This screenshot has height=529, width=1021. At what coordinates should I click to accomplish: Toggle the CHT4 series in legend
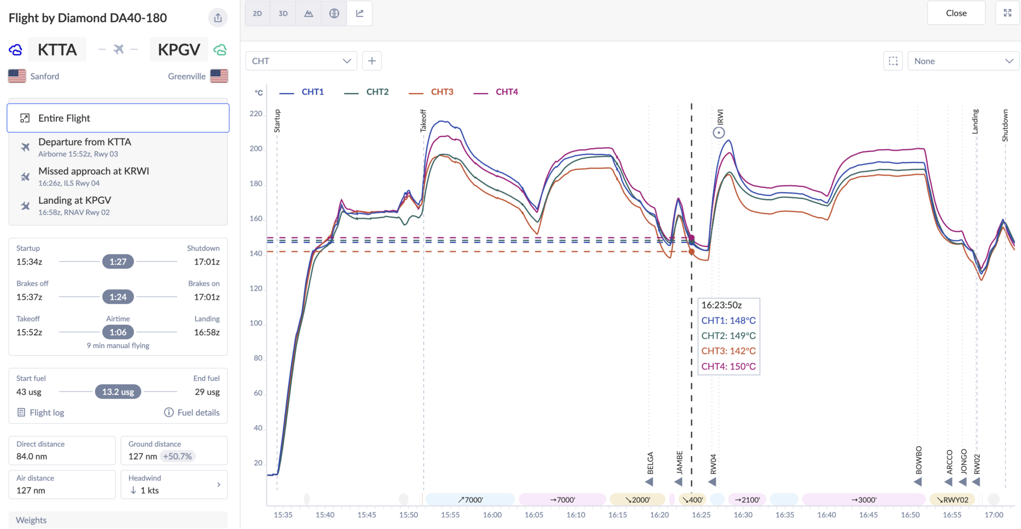(x=507, y=92)
